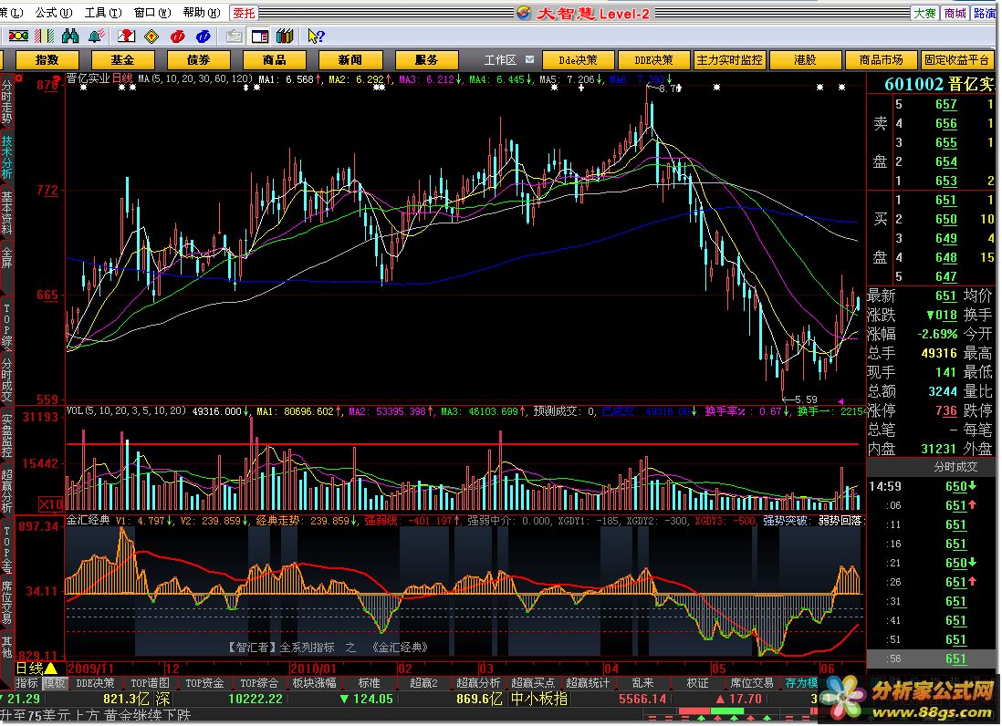Switch to the 权证 bottom tab

(x=697, y=683)
